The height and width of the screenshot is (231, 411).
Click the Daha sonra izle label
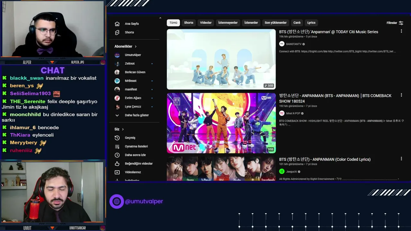click(135, 155)
